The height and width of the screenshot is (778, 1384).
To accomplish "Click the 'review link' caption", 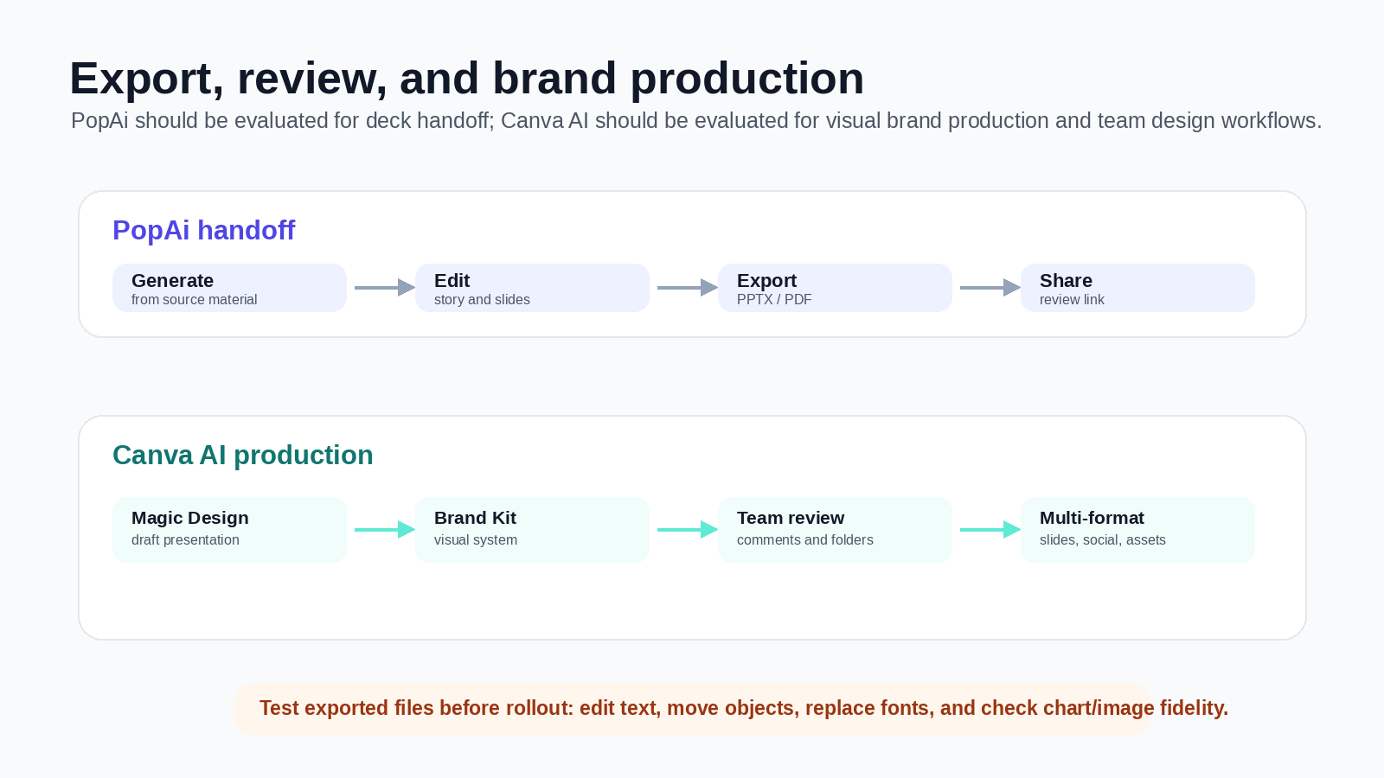I will 1072,300.
